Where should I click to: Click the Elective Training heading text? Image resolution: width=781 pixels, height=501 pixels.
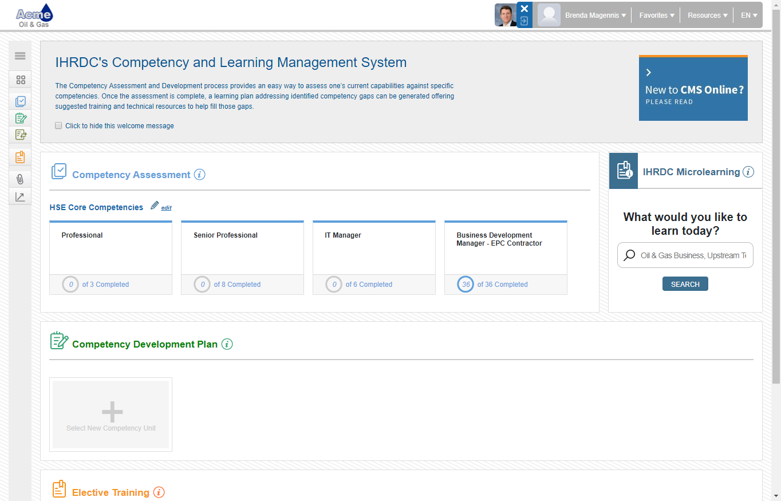(x=111, y=492)
